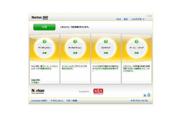This screenshot has height=118, width=181.
Task: Open the PC チューンナップ panel label
Action: (136, 47)
